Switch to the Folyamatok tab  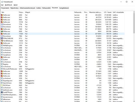(x=5, y=8)
